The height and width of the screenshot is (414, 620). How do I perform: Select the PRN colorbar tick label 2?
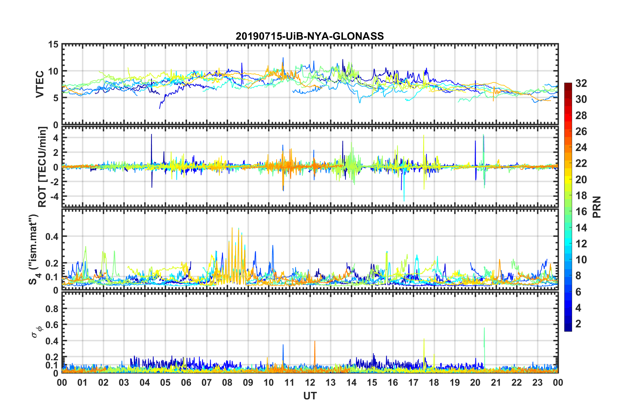pyautogui.click(x=578, y=324)
